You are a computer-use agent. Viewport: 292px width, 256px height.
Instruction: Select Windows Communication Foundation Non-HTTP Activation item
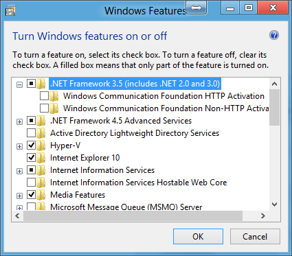(x=166, y=108)
